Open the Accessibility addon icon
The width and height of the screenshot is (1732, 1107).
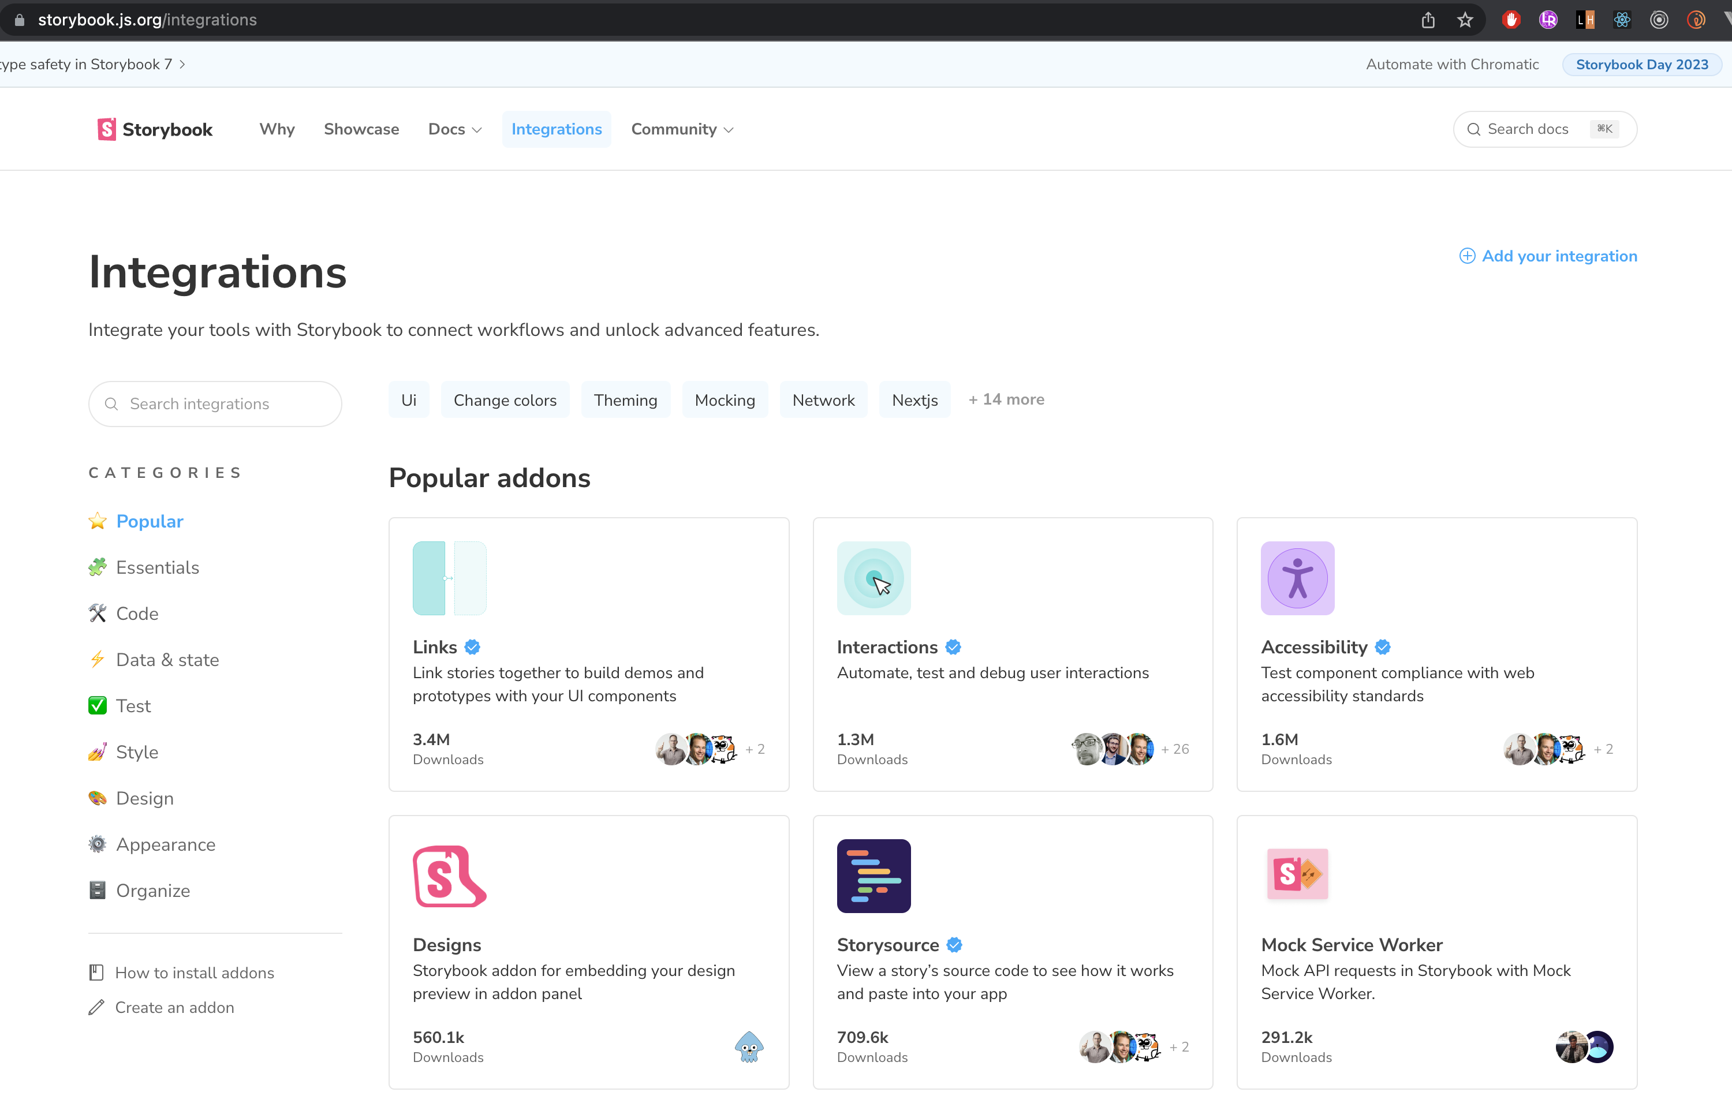click(x=1297, y=578)
